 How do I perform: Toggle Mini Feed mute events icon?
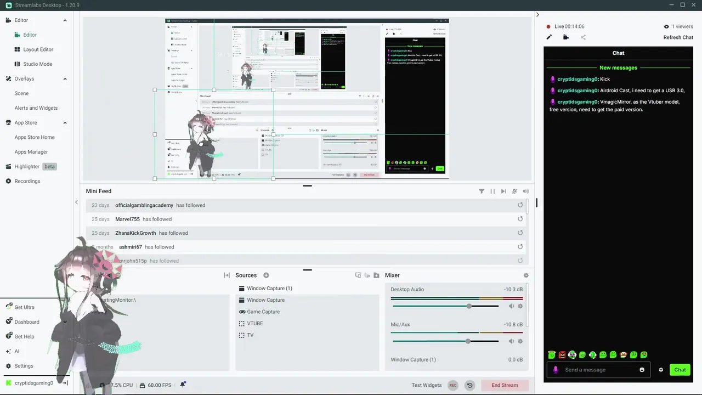point(514,191)
